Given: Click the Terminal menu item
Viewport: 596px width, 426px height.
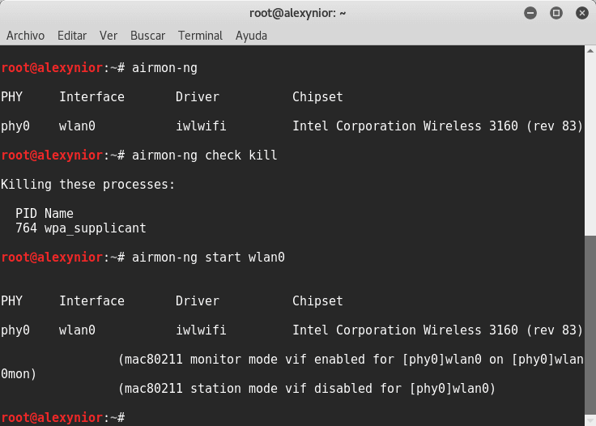Looking at the screenshot, I should pos(200,36).
